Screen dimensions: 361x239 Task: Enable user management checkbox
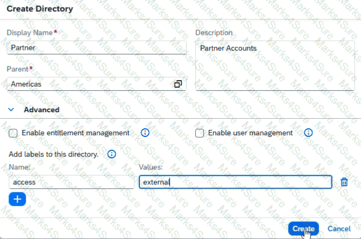200,133
